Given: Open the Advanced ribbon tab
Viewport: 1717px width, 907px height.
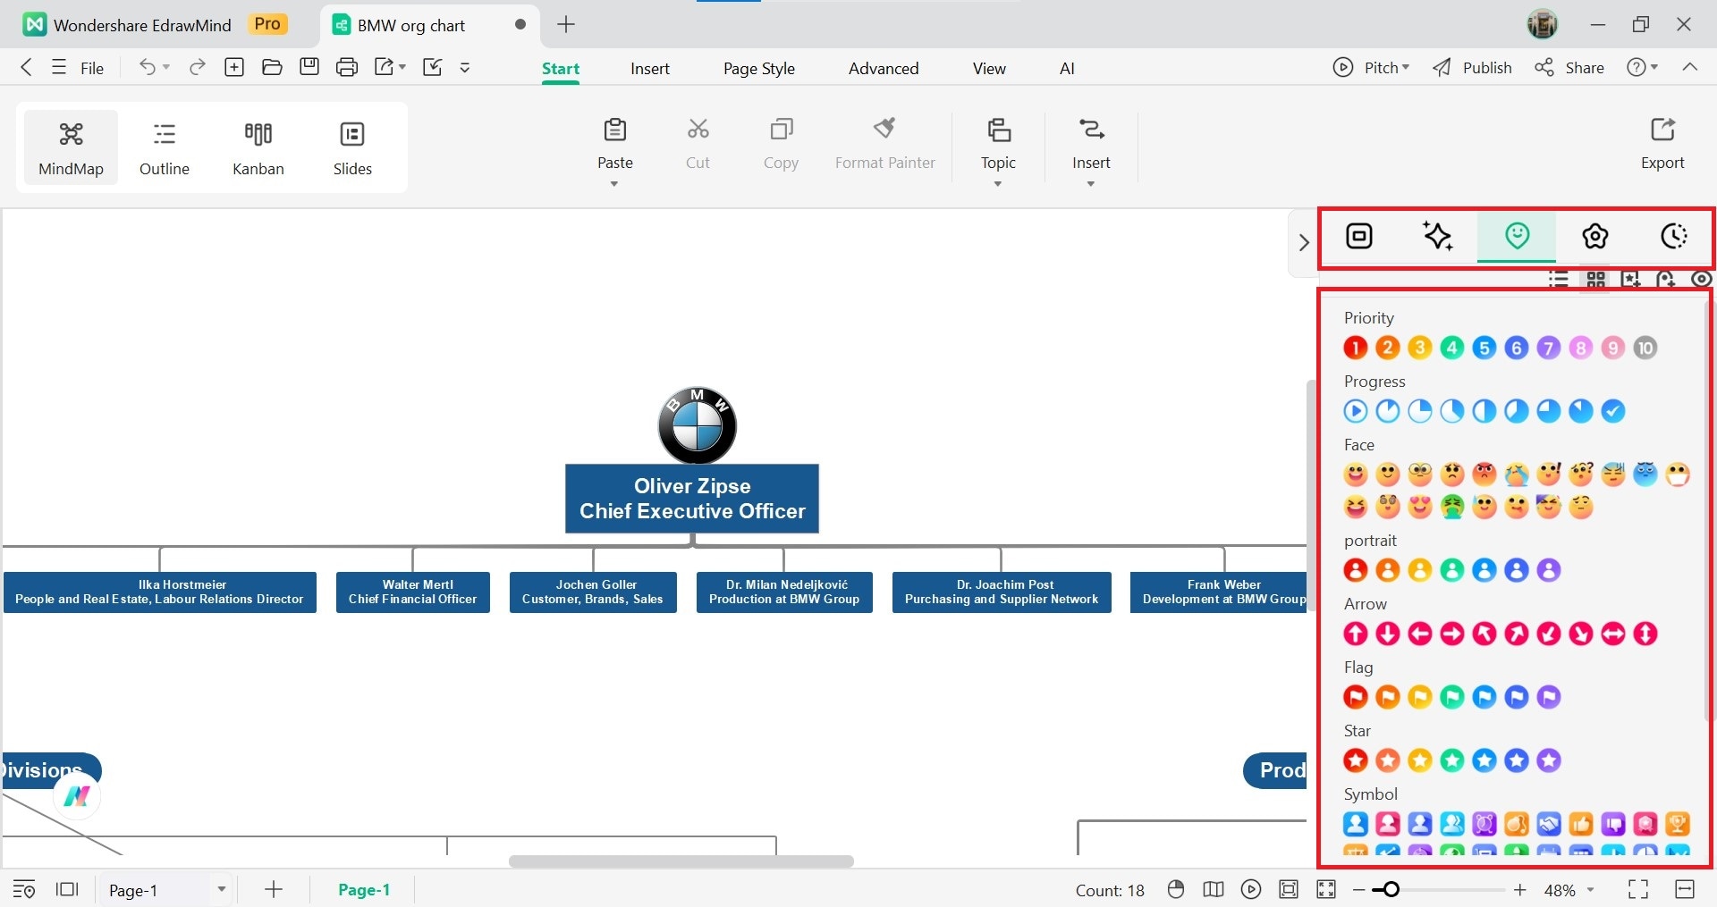Looking at the screenshot, I should click(884, 69).
